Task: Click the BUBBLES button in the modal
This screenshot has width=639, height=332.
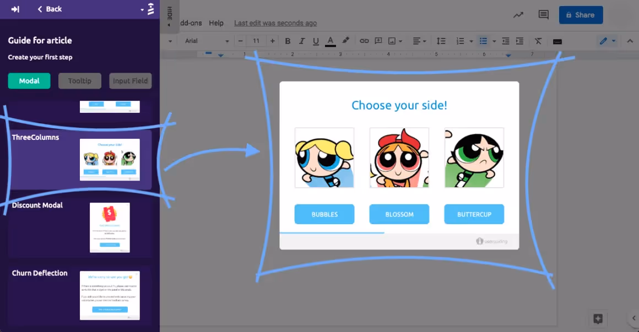Action: pos(324,214)
